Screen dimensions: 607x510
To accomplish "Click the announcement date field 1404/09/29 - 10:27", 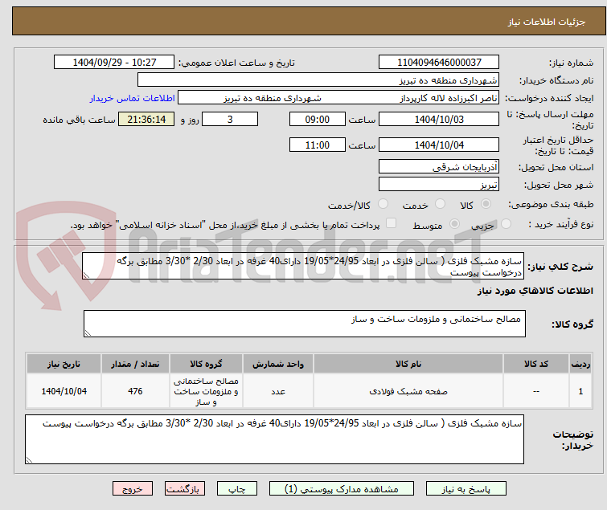I will 114,63.
